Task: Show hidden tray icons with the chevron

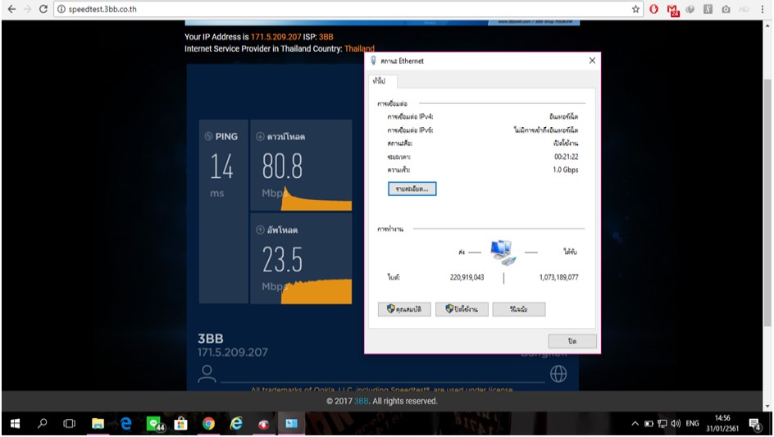Action: tap(635, 424)
